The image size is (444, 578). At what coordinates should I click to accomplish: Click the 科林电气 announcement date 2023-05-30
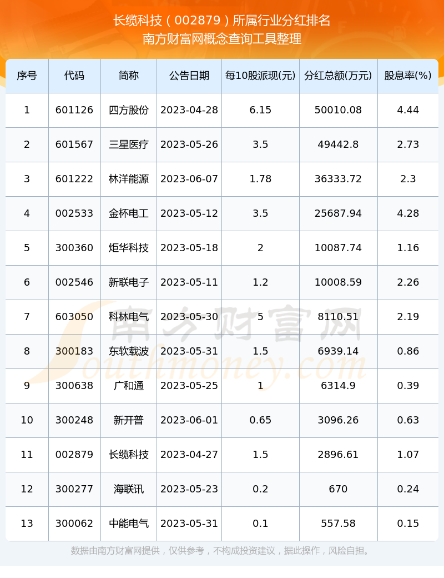(189, 317)
